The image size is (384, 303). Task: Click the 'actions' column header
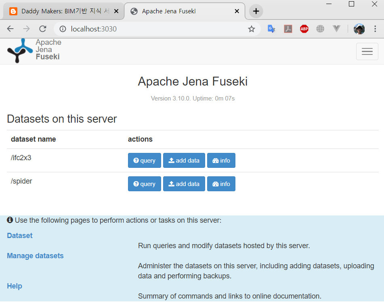click(x=140, y=139)
